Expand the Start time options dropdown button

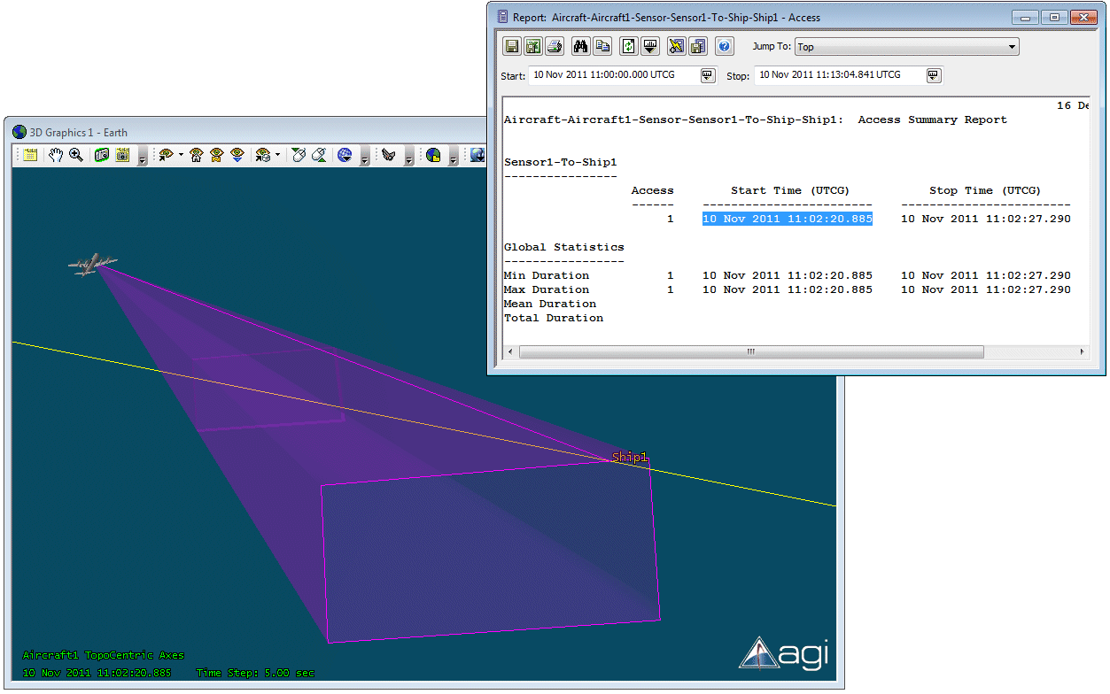(707, 75)
